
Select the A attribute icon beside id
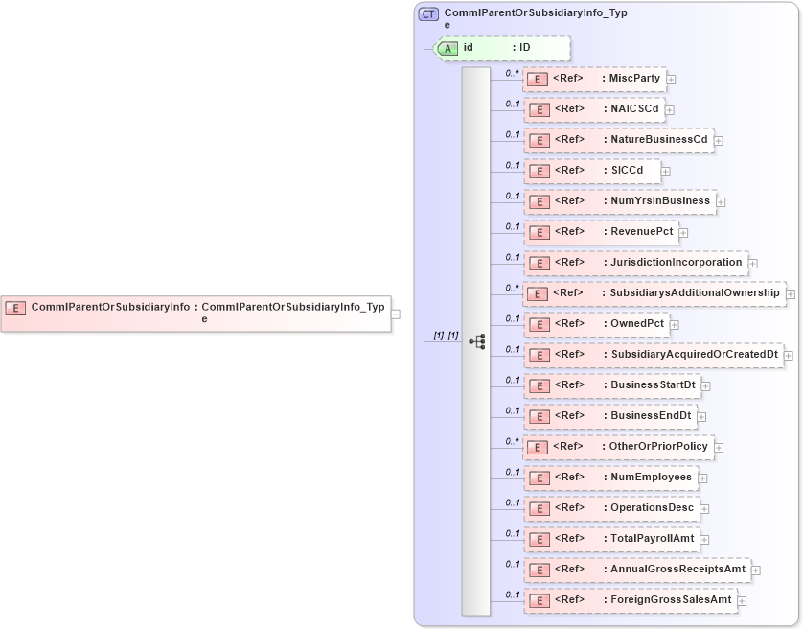pos(448,48)
